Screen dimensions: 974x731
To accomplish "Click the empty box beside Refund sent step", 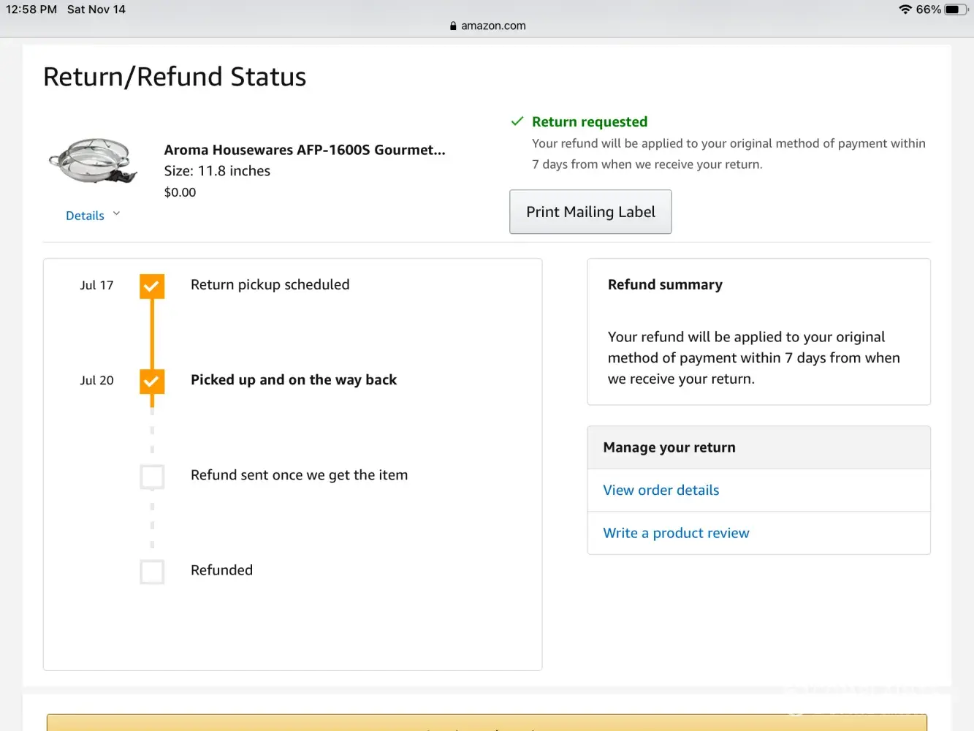I will coord(152,477).
